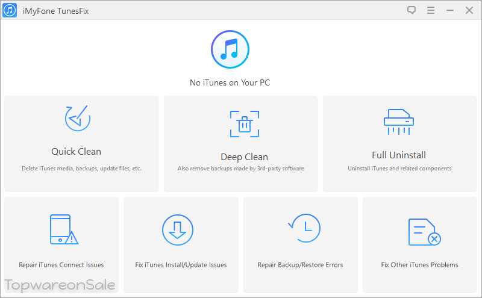The height and width of the screenshot is (298, 482).
Task: Click the Quick Clean broom icon
Action: [x=78, y=118]
